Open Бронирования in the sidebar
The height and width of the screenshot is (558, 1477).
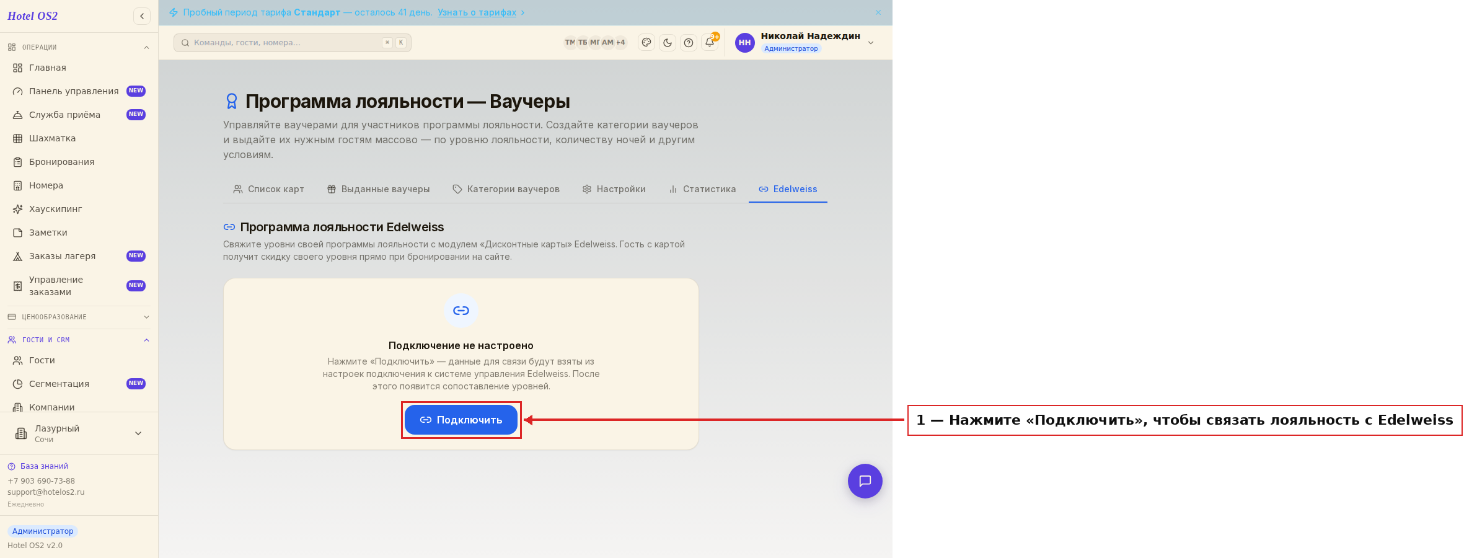79,162
